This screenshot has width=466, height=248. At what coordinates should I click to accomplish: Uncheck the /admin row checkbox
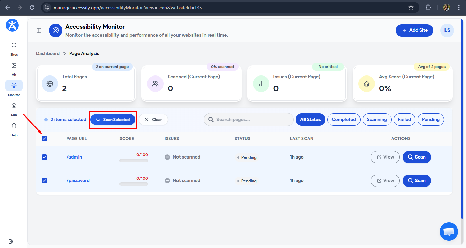point(44,157)
